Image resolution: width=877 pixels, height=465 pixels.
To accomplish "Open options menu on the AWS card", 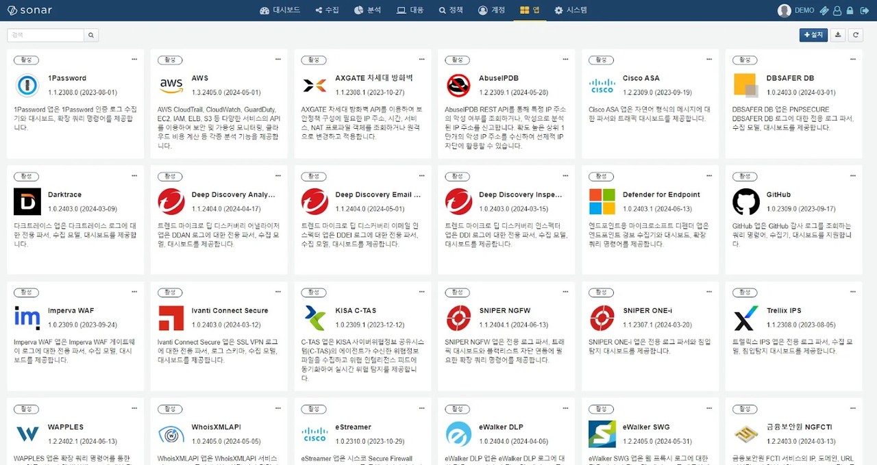I will pos(277,59).
